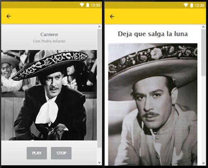Open the sombrero portrait on right screen
208x168 pixels.
pyautogui.click(x=153, y=105)
